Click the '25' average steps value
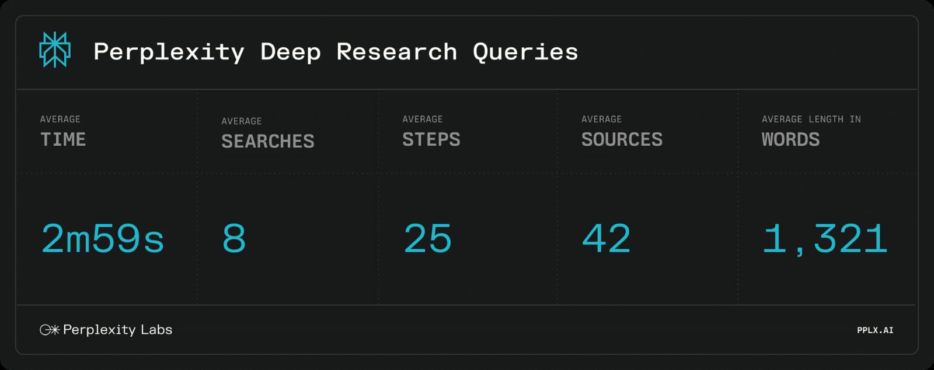934x370 pixels. click(x=428, y=239)
